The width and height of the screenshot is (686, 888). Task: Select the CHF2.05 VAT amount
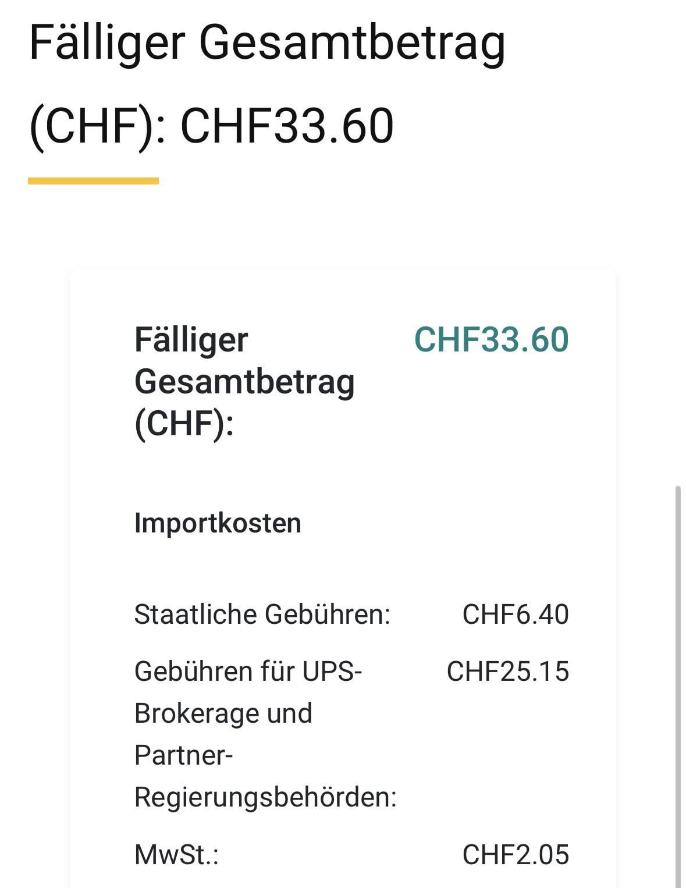coord(515,855)
